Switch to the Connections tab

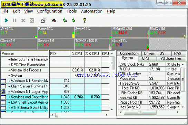point(129,53)
